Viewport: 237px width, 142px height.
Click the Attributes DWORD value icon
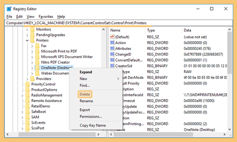click(112, 48)
